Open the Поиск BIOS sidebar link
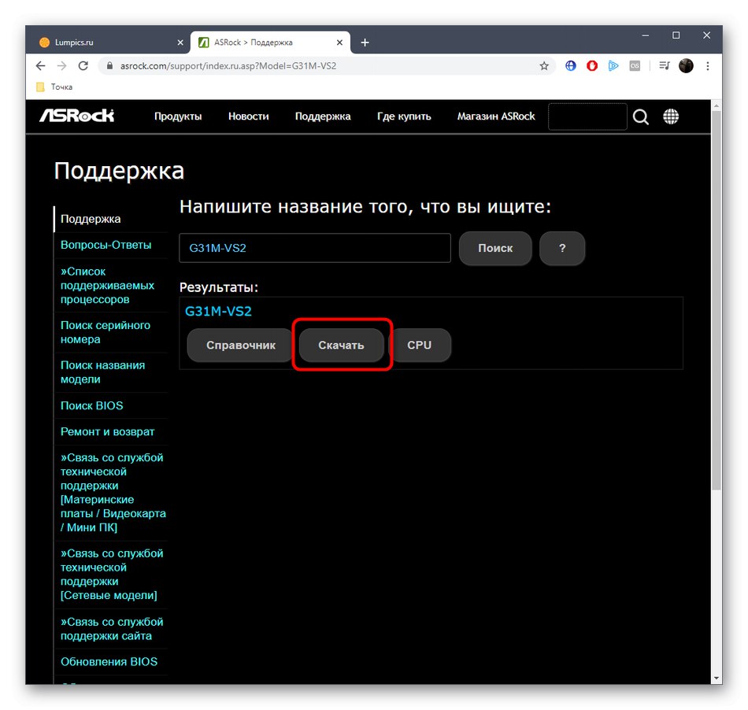This screenshot has height=710, width=748. point(91,405)
